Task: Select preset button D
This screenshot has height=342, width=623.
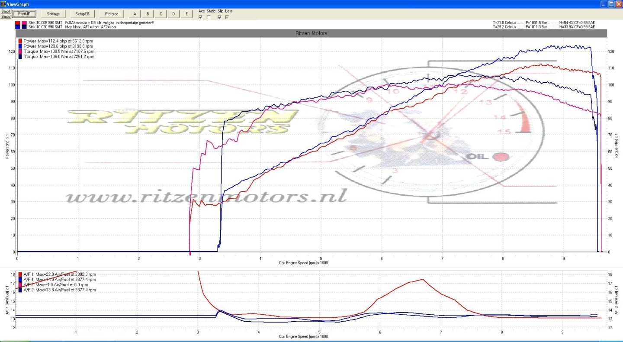Action: coord(173,14)
